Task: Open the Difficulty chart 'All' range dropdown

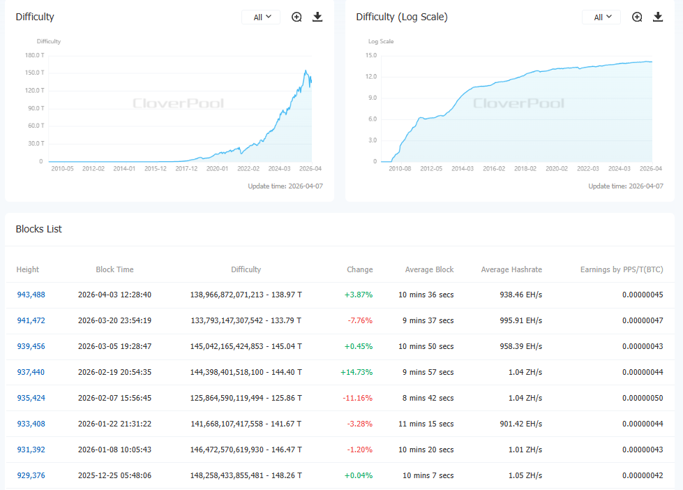Action: point(261,17)
